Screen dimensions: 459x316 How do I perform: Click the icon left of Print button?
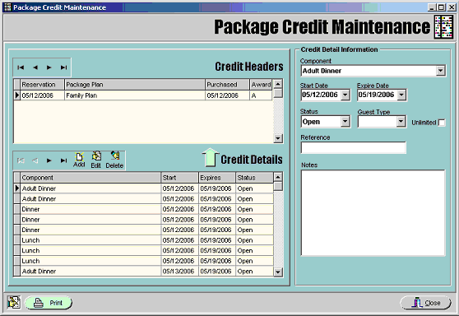pyautogui.click(x=14, y=303)
